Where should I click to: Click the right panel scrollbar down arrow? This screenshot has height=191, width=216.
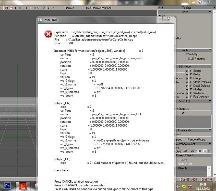[214, 175]
